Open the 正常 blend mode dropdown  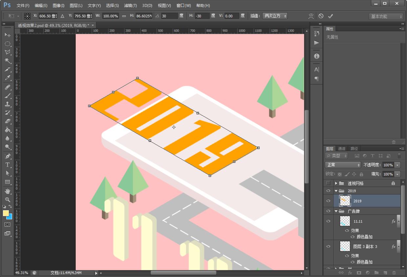pyautogui.click(x=343, y=165)
